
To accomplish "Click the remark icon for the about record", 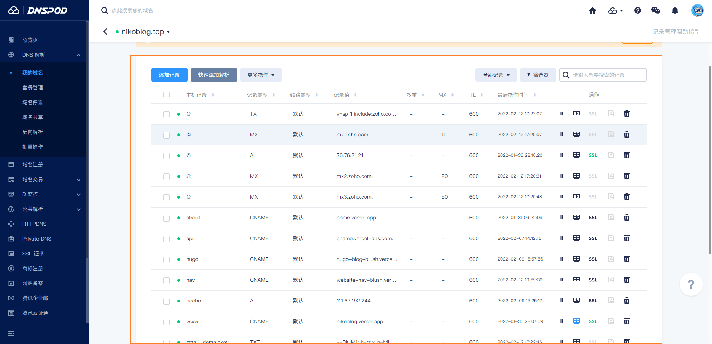I will tap(611, 218).
